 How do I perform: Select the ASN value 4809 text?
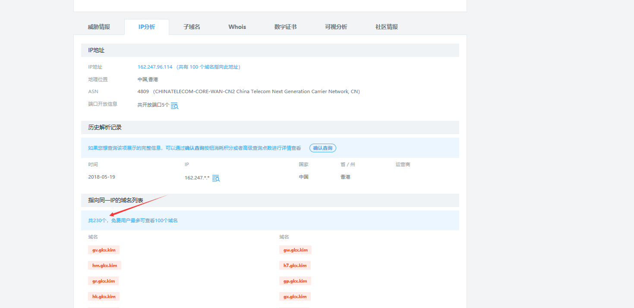(x=143, y=91)
